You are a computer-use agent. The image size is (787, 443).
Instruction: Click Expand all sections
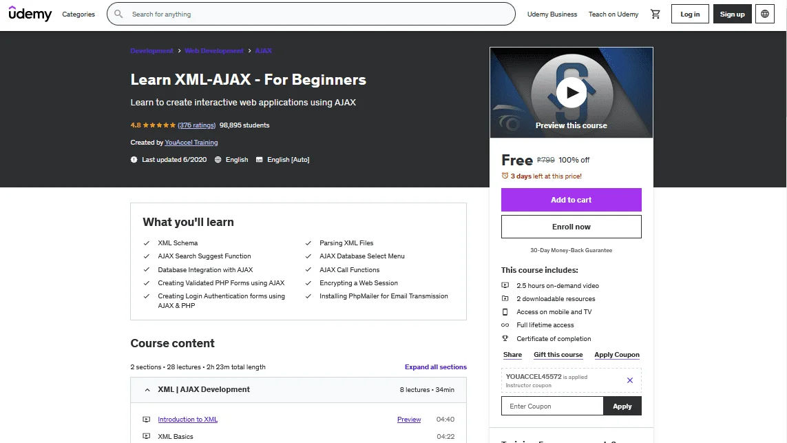click(436, 367)
